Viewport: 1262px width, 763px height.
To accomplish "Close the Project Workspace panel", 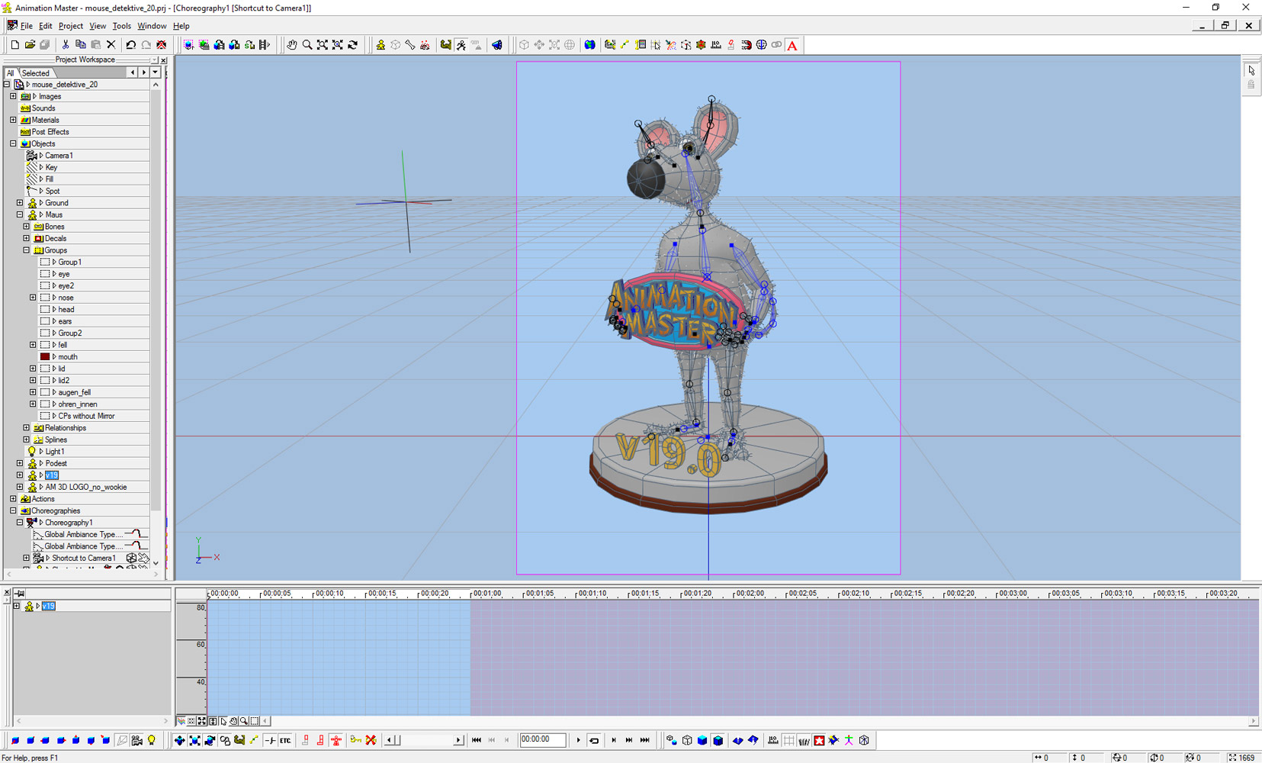I will coord(163,60).
